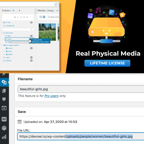Click the File URL input field
The width and height of the screenshot is (144, 144).
(x=81, y=136)
